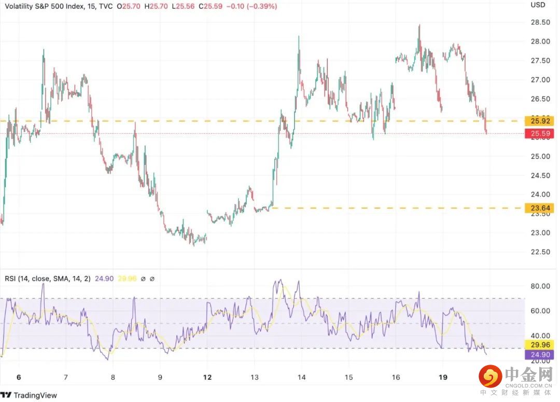
Task: Click the change value −0.10 (−0.39%)
Action: [252, 6]
